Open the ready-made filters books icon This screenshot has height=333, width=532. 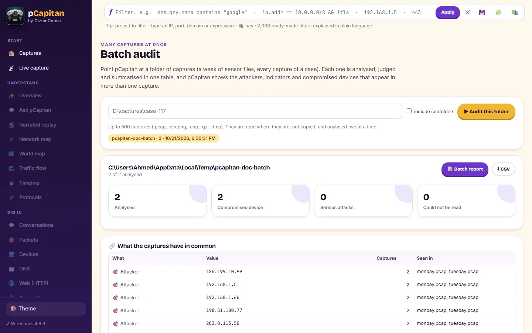[514, 13]
